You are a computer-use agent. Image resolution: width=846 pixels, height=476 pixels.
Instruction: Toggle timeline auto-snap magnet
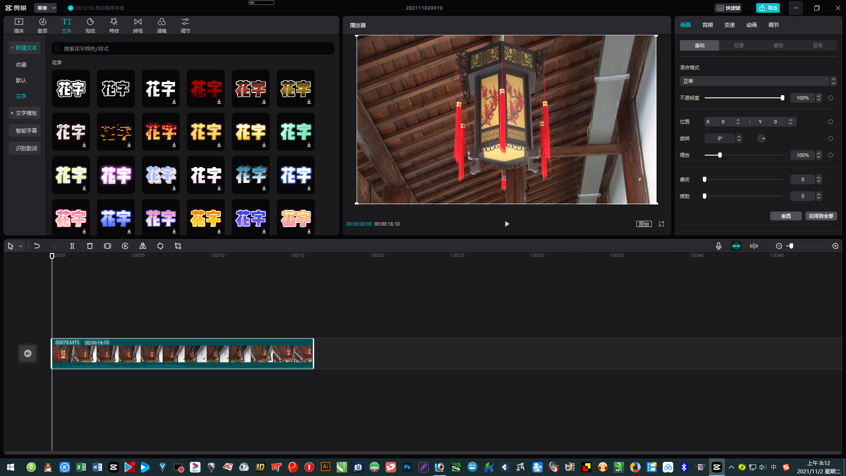[736, 246]
